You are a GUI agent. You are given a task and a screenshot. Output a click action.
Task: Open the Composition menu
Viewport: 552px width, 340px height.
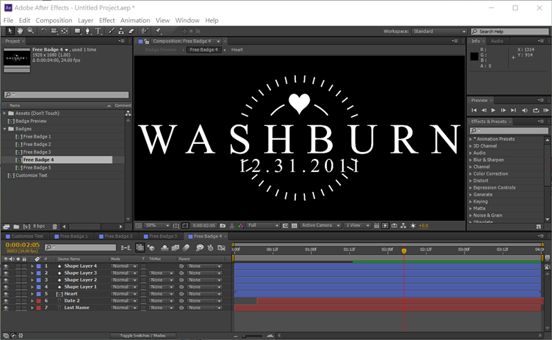point(54,21)
